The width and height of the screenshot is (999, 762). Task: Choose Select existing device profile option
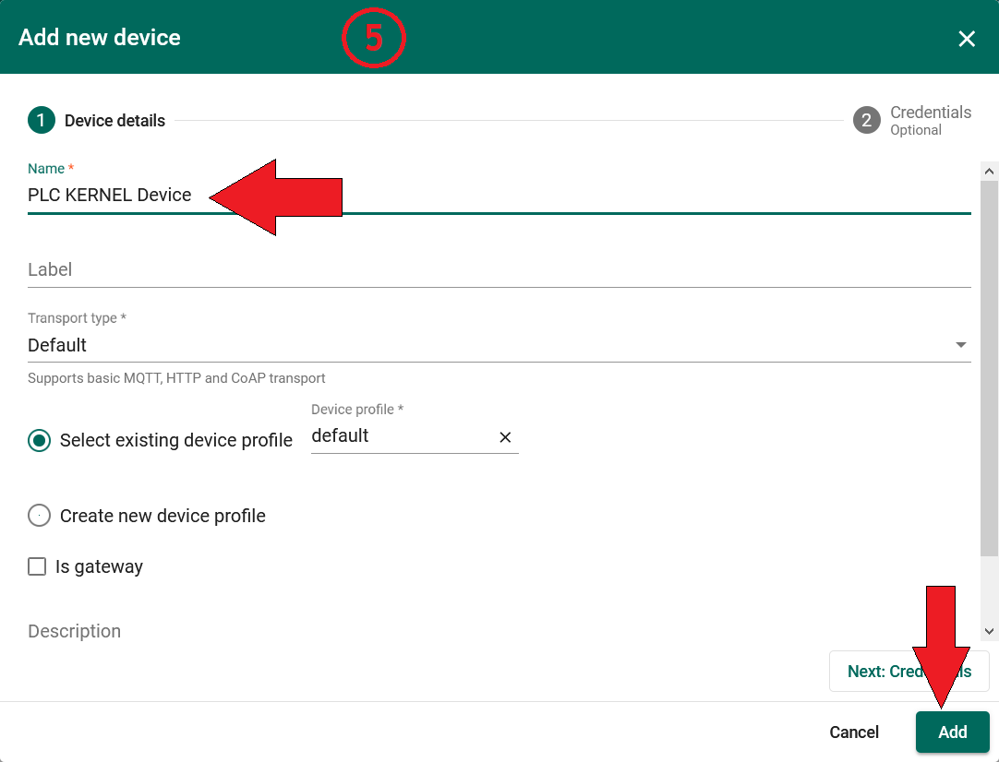click(40, 441)
